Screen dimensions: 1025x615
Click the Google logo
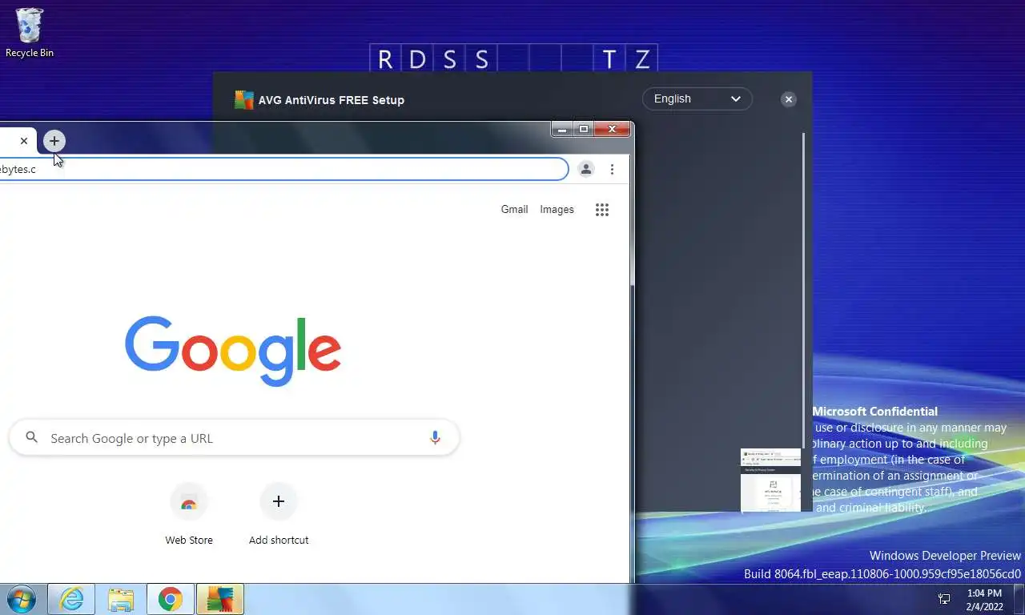[x=233, y=351]
